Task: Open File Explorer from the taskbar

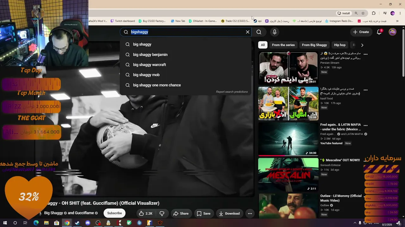Action: tap(46, 223)
